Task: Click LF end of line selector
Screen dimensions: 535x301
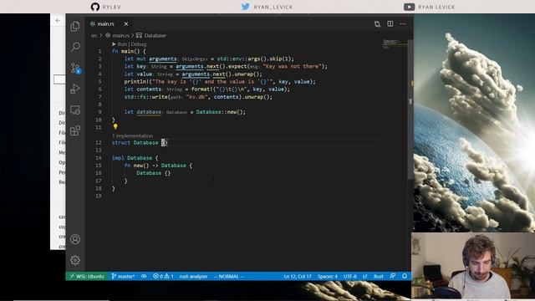Action: (x=365, y=277)
